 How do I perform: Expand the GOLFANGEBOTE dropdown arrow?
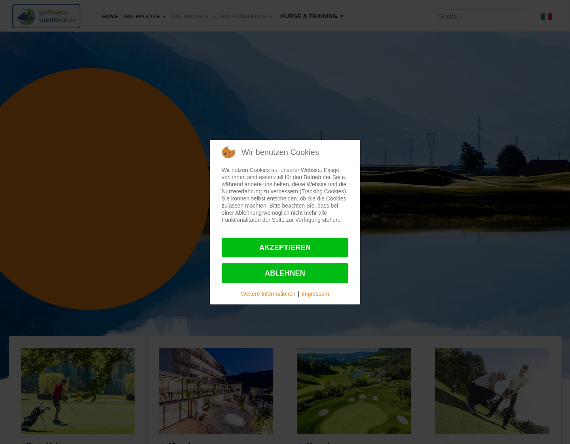[270, 17]
